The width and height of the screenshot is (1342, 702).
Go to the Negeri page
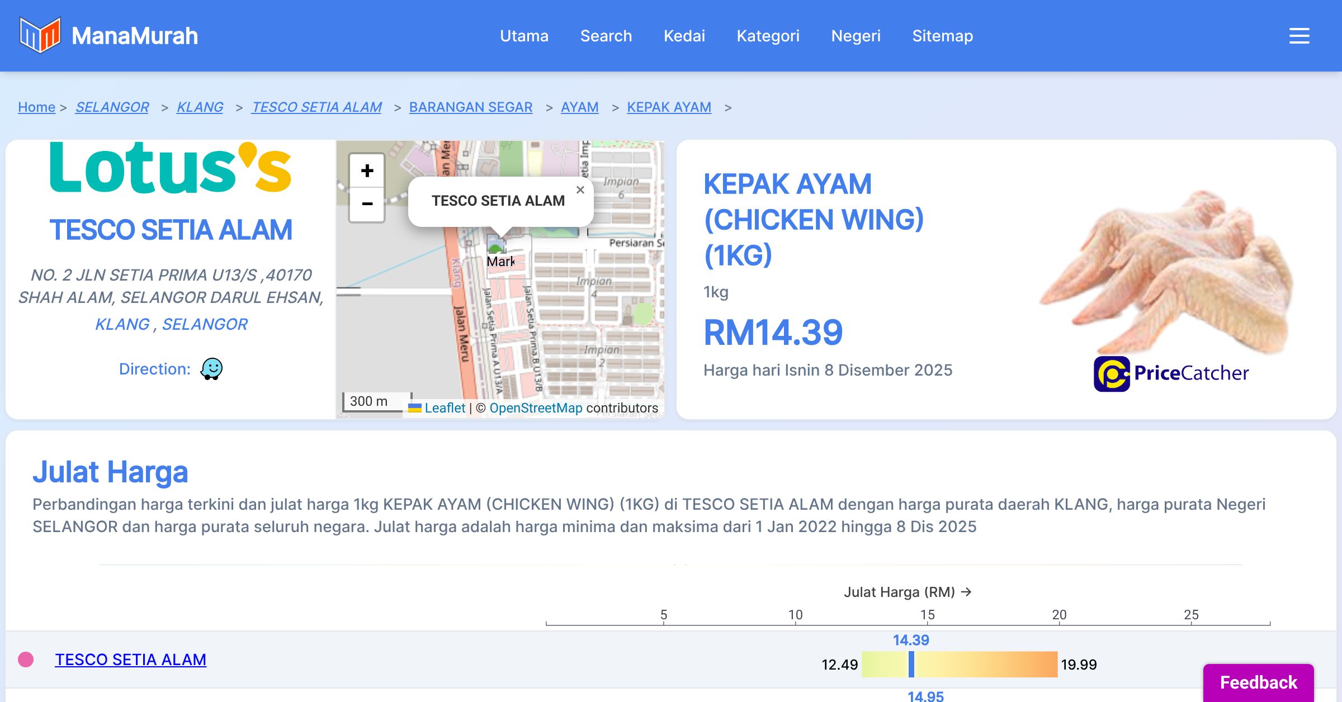(856, 36)
